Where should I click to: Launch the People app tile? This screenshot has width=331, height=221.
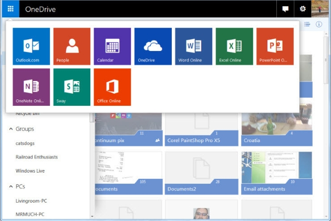72,46
